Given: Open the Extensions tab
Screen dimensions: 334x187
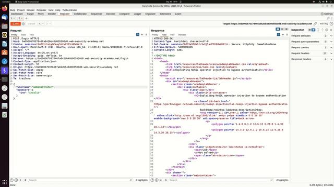Looking at the screenshot, I should 165,14.
